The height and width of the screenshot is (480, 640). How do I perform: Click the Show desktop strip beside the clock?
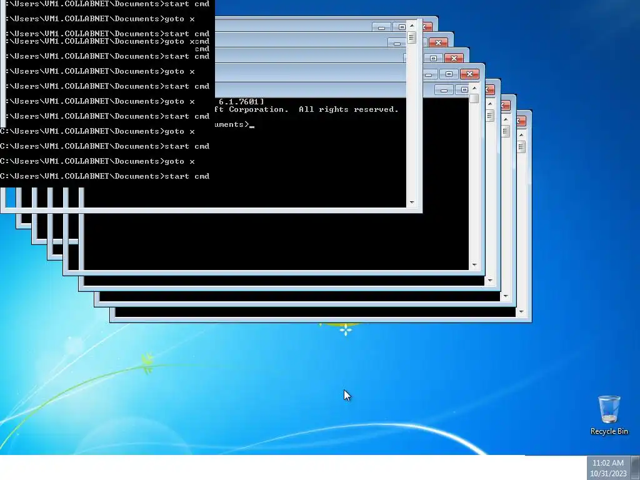click(x=636, y=467)
